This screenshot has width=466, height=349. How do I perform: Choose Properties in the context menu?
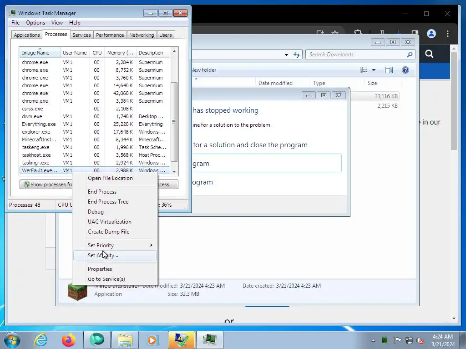click(x=115, y=269)
